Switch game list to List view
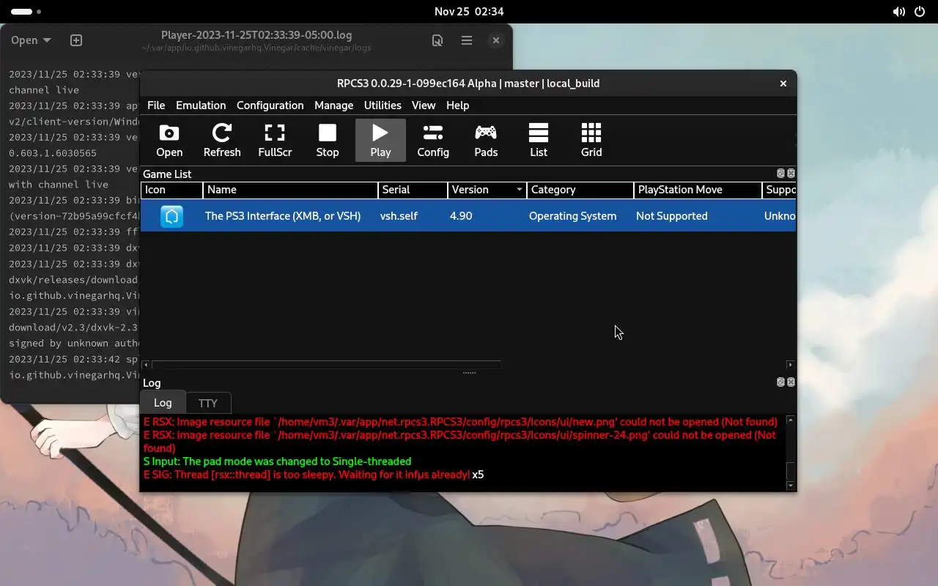The height and width of the screenshot is (586, 938). tap(539, 140)
